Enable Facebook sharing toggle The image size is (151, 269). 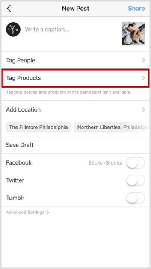tap(136, 163)
